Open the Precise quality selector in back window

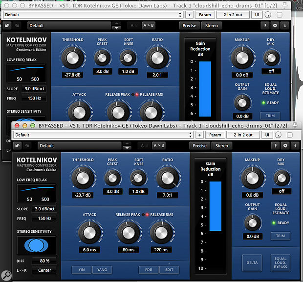click(x=190, y=26)
